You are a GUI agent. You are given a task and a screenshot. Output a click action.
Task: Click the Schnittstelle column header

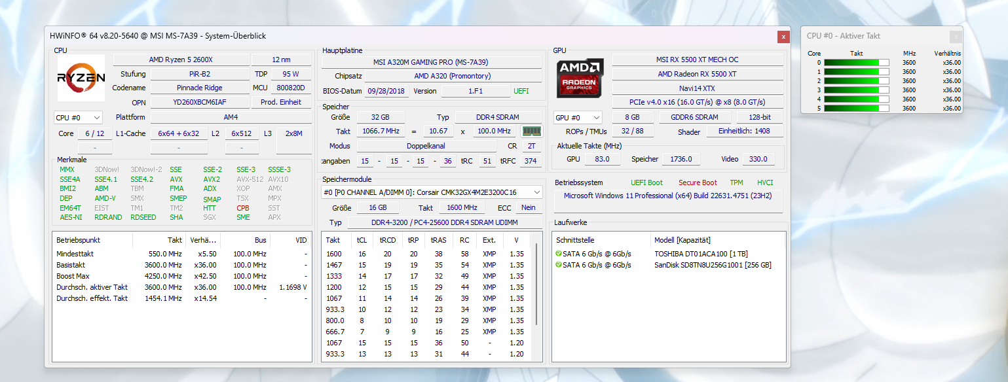[601, 240]
